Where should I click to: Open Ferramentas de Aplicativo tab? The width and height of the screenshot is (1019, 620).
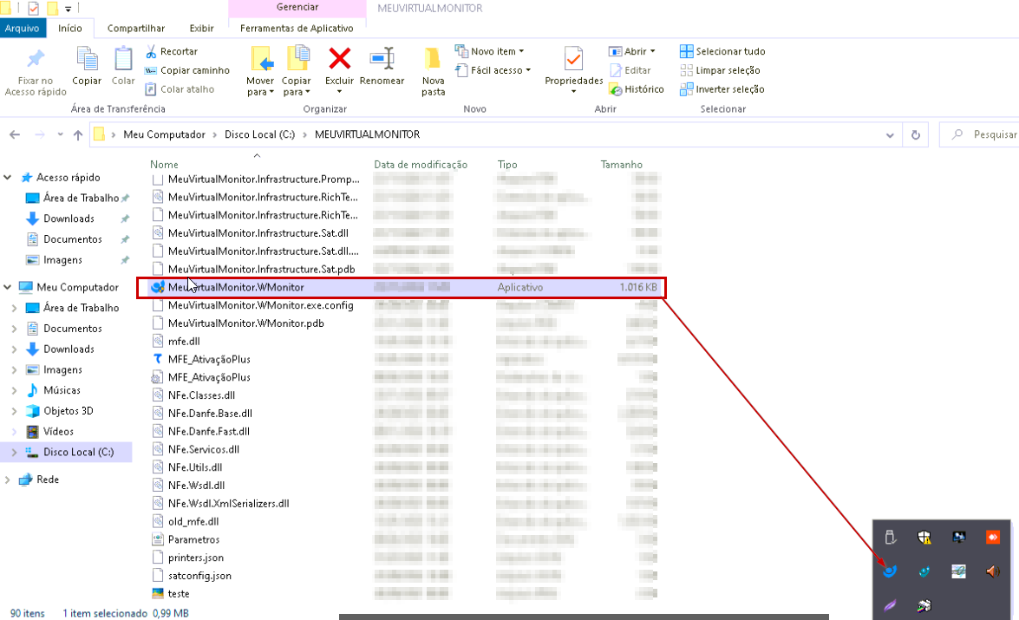pos(297,29)
